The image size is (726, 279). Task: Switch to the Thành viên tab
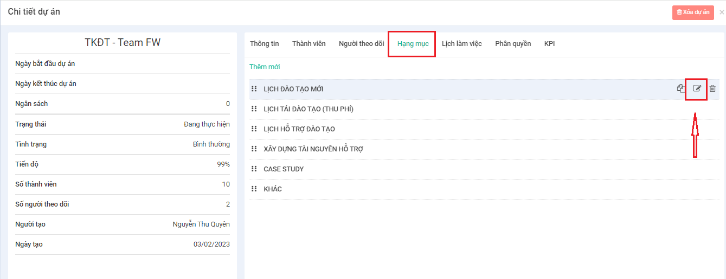coord(309,44)
